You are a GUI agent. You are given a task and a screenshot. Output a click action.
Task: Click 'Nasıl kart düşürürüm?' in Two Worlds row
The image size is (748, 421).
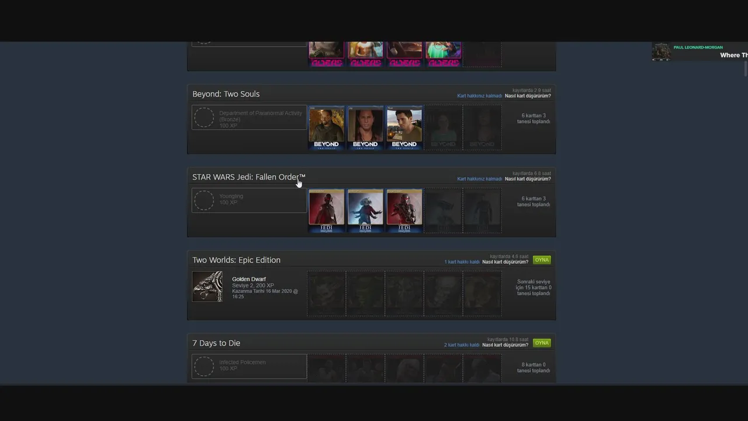505,262
